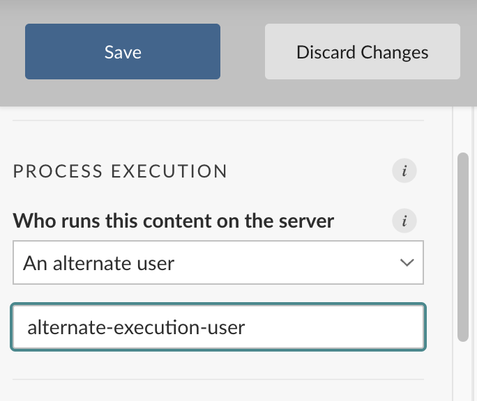Expand the run-as user combo box
The width and height of the screenshot is (477, 401).
click(218, 262)
